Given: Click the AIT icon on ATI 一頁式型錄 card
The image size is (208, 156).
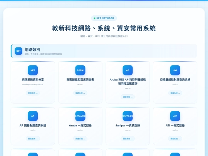Looking at the screenshot, I should pyautogui.click(x=175, y=116).
